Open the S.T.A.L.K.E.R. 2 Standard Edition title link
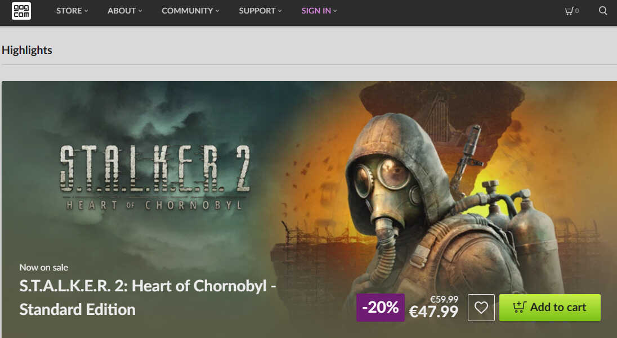This screenshot has height=338, width=617. point(147,298)
